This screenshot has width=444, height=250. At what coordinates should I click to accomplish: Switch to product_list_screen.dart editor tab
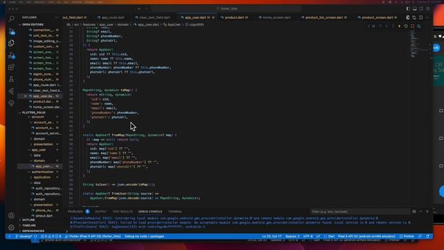[326, 17]
